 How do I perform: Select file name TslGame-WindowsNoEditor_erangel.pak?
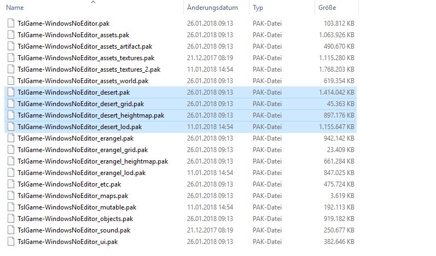tap(75, 138)
